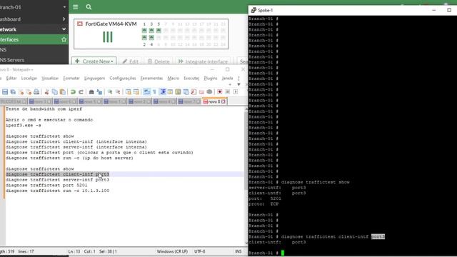Open the Linguagem menu
The image size is (457, 257).
(x=94, y=78)
